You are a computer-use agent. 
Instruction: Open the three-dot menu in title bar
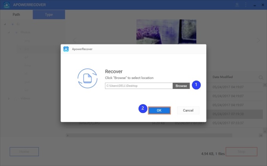[246, 5]
